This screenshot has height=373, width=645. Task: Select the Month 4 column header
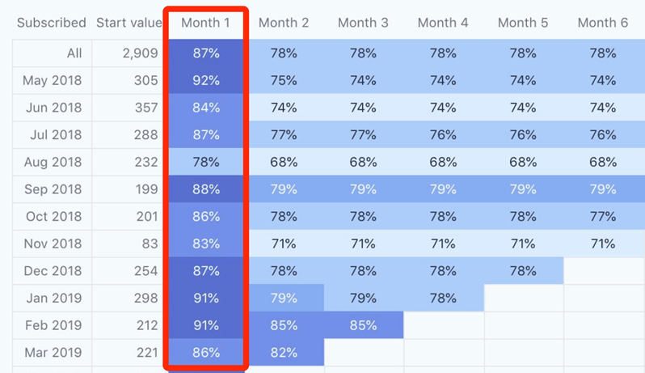pyautogui.click(x=443, y=23)
